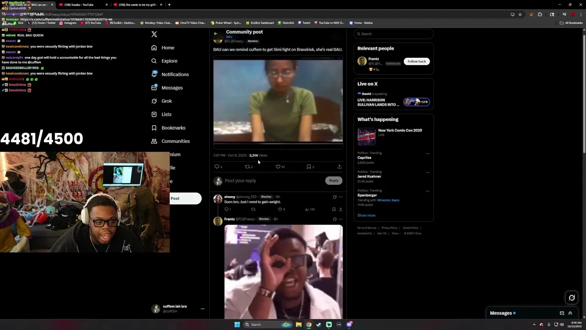Open Home in the X sidebar
The image size is (586, 330).
coord(163,48)
